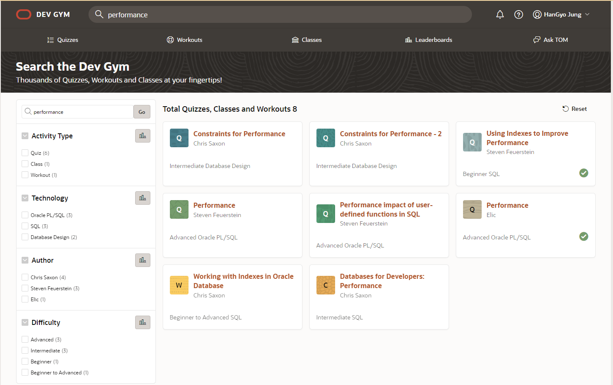Screen dimensions: 613x385
Task: Click the top search field containing performance
Action: click(x=280, y=14)
